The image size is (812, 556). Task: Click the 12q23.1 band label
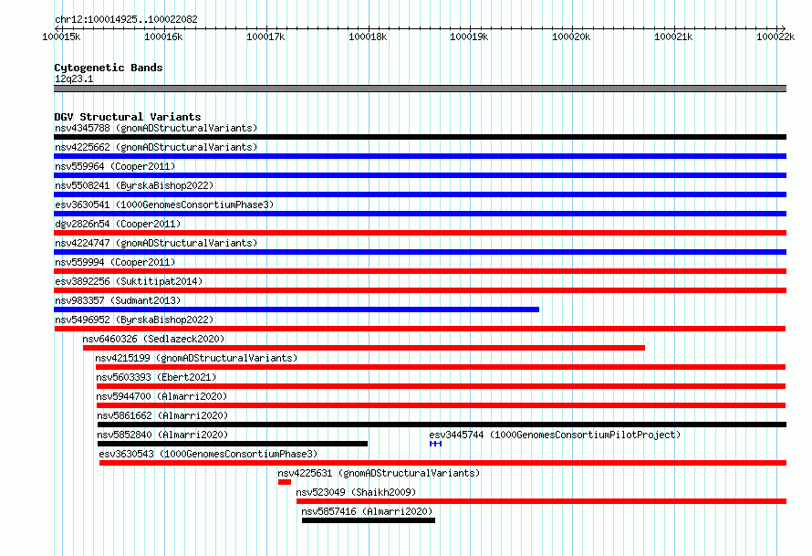pyautogui.click(x=74, y=79)
